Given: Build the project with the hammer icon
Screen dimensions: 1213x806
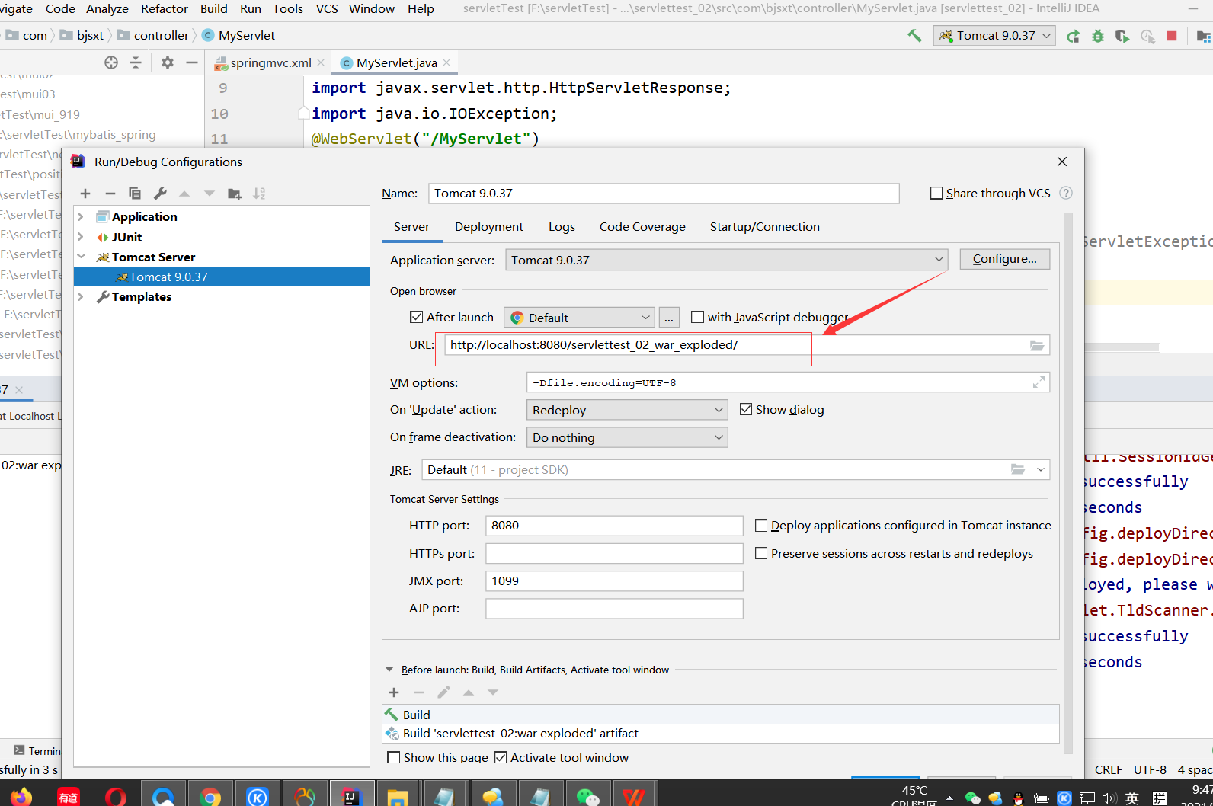Looking at the screenshot, I should [x=914, y=35].
